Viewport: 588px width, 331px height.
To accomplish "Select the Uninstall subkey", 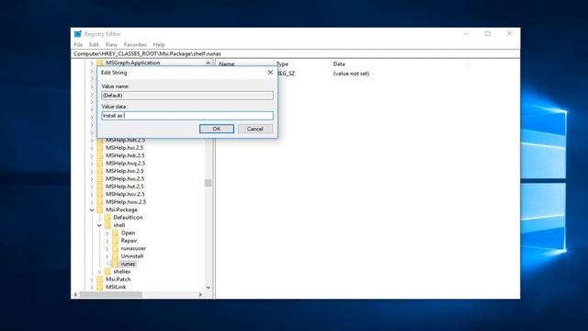I will 132,256.
